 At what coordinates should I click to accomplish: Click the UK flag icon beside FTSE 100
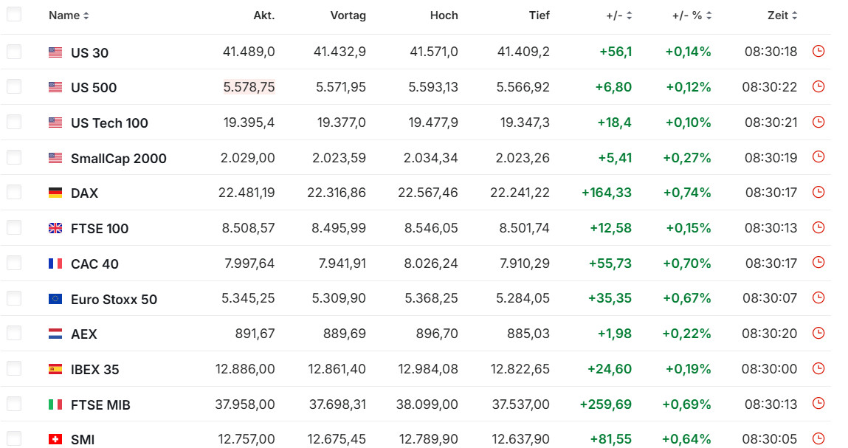coord(55,228)
